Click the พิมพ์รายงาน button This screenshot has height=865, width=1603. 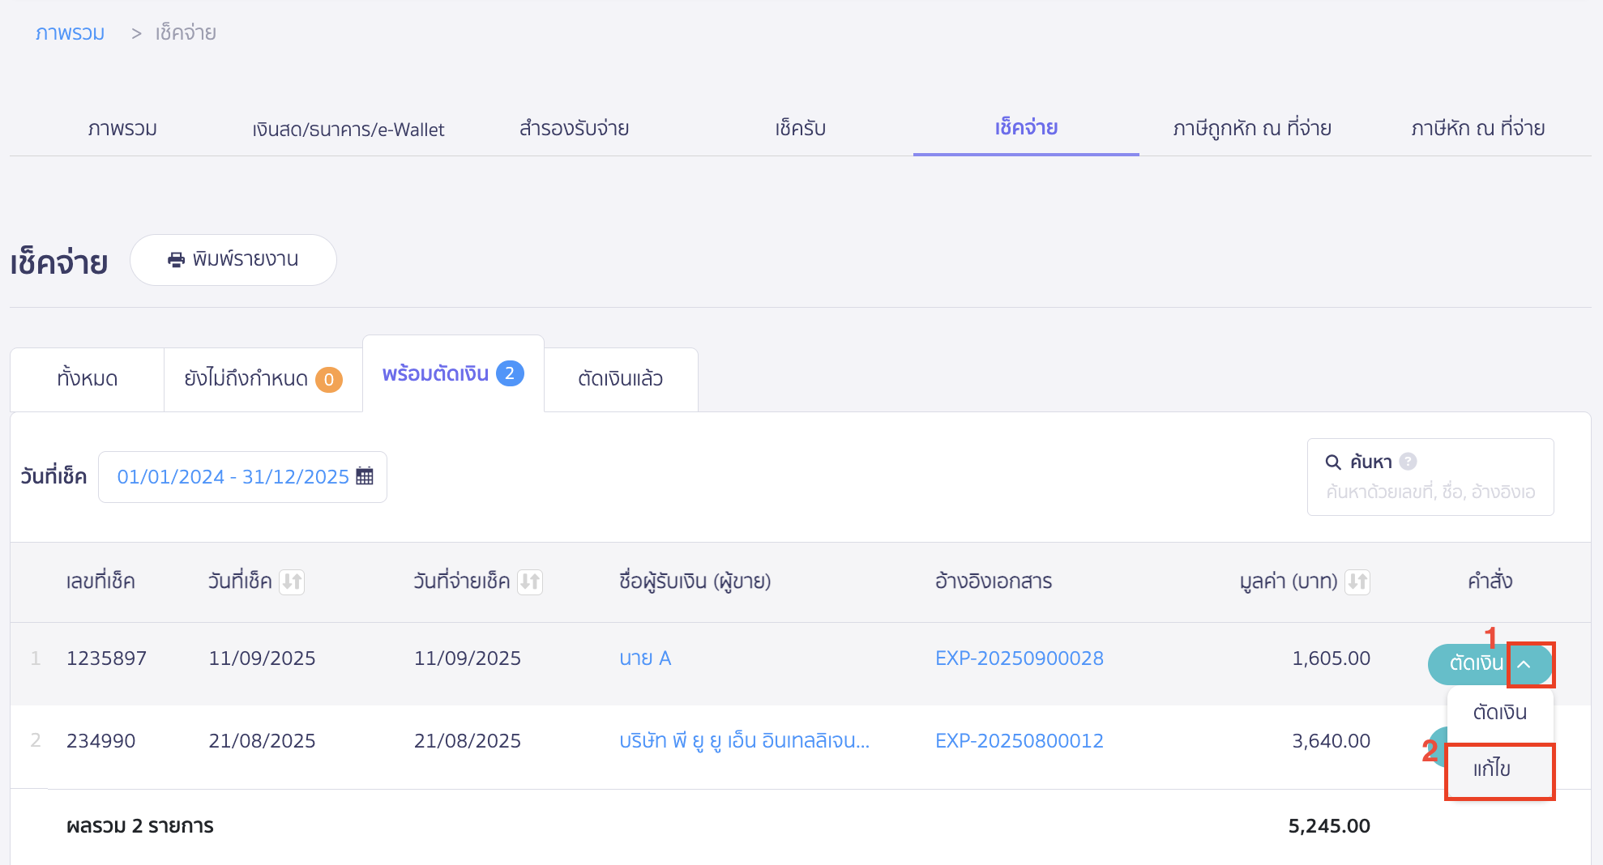click(x=233, y=259)
